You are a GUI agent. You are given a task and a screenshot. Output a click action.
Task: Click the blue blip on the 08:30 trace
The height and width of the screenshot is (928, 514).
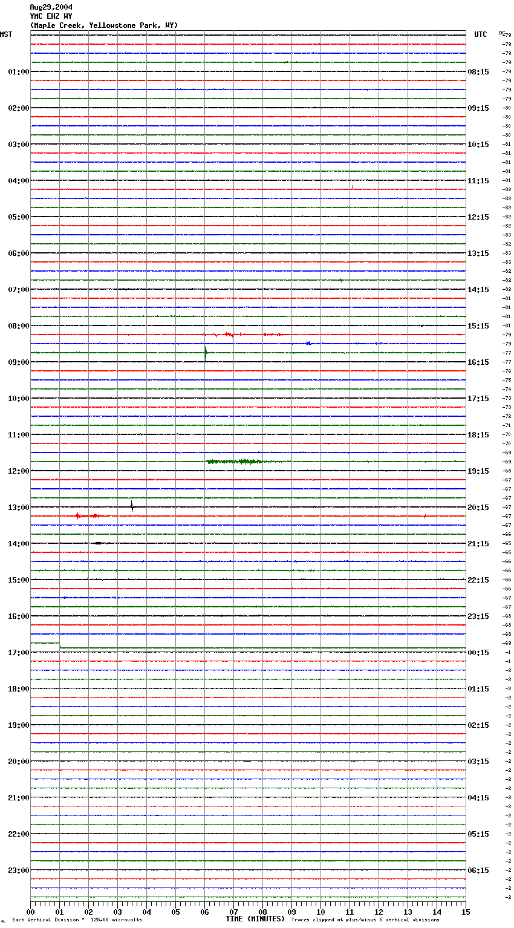pyautogui.click(x=308, y=343)
